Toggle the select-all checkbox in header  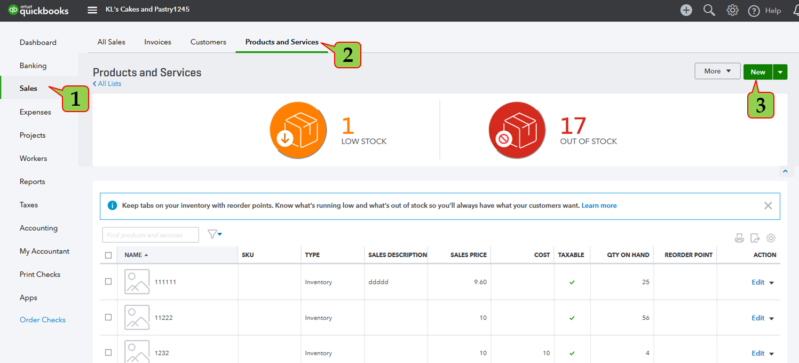point(108,255)
